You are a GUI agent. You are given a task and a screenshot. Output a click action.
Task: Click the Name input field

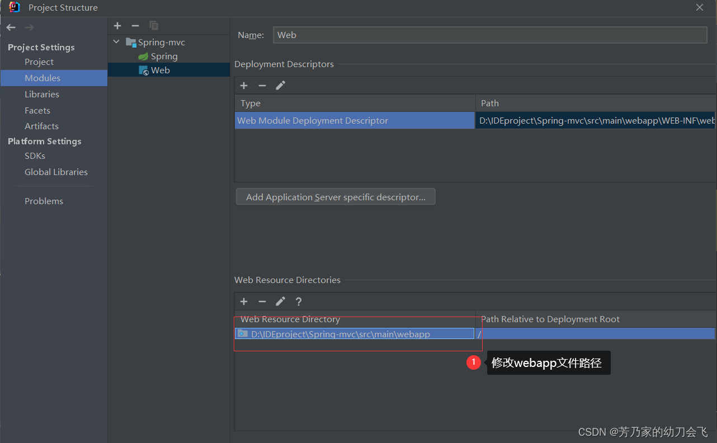490,35
